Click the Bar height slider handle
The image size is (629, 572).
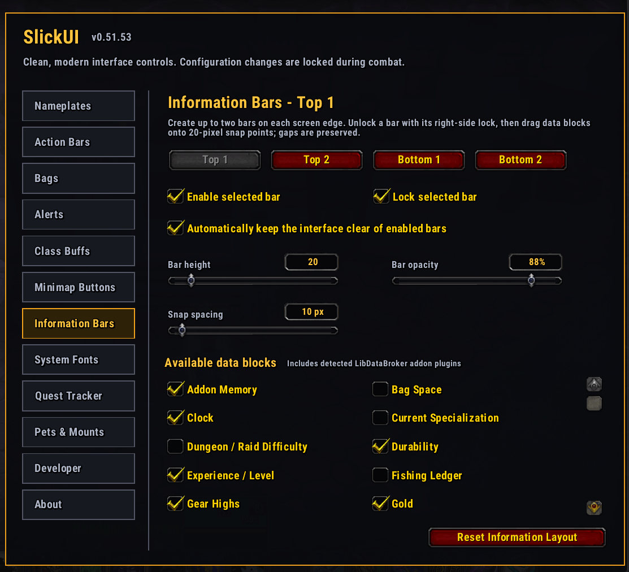coord(191,280)
